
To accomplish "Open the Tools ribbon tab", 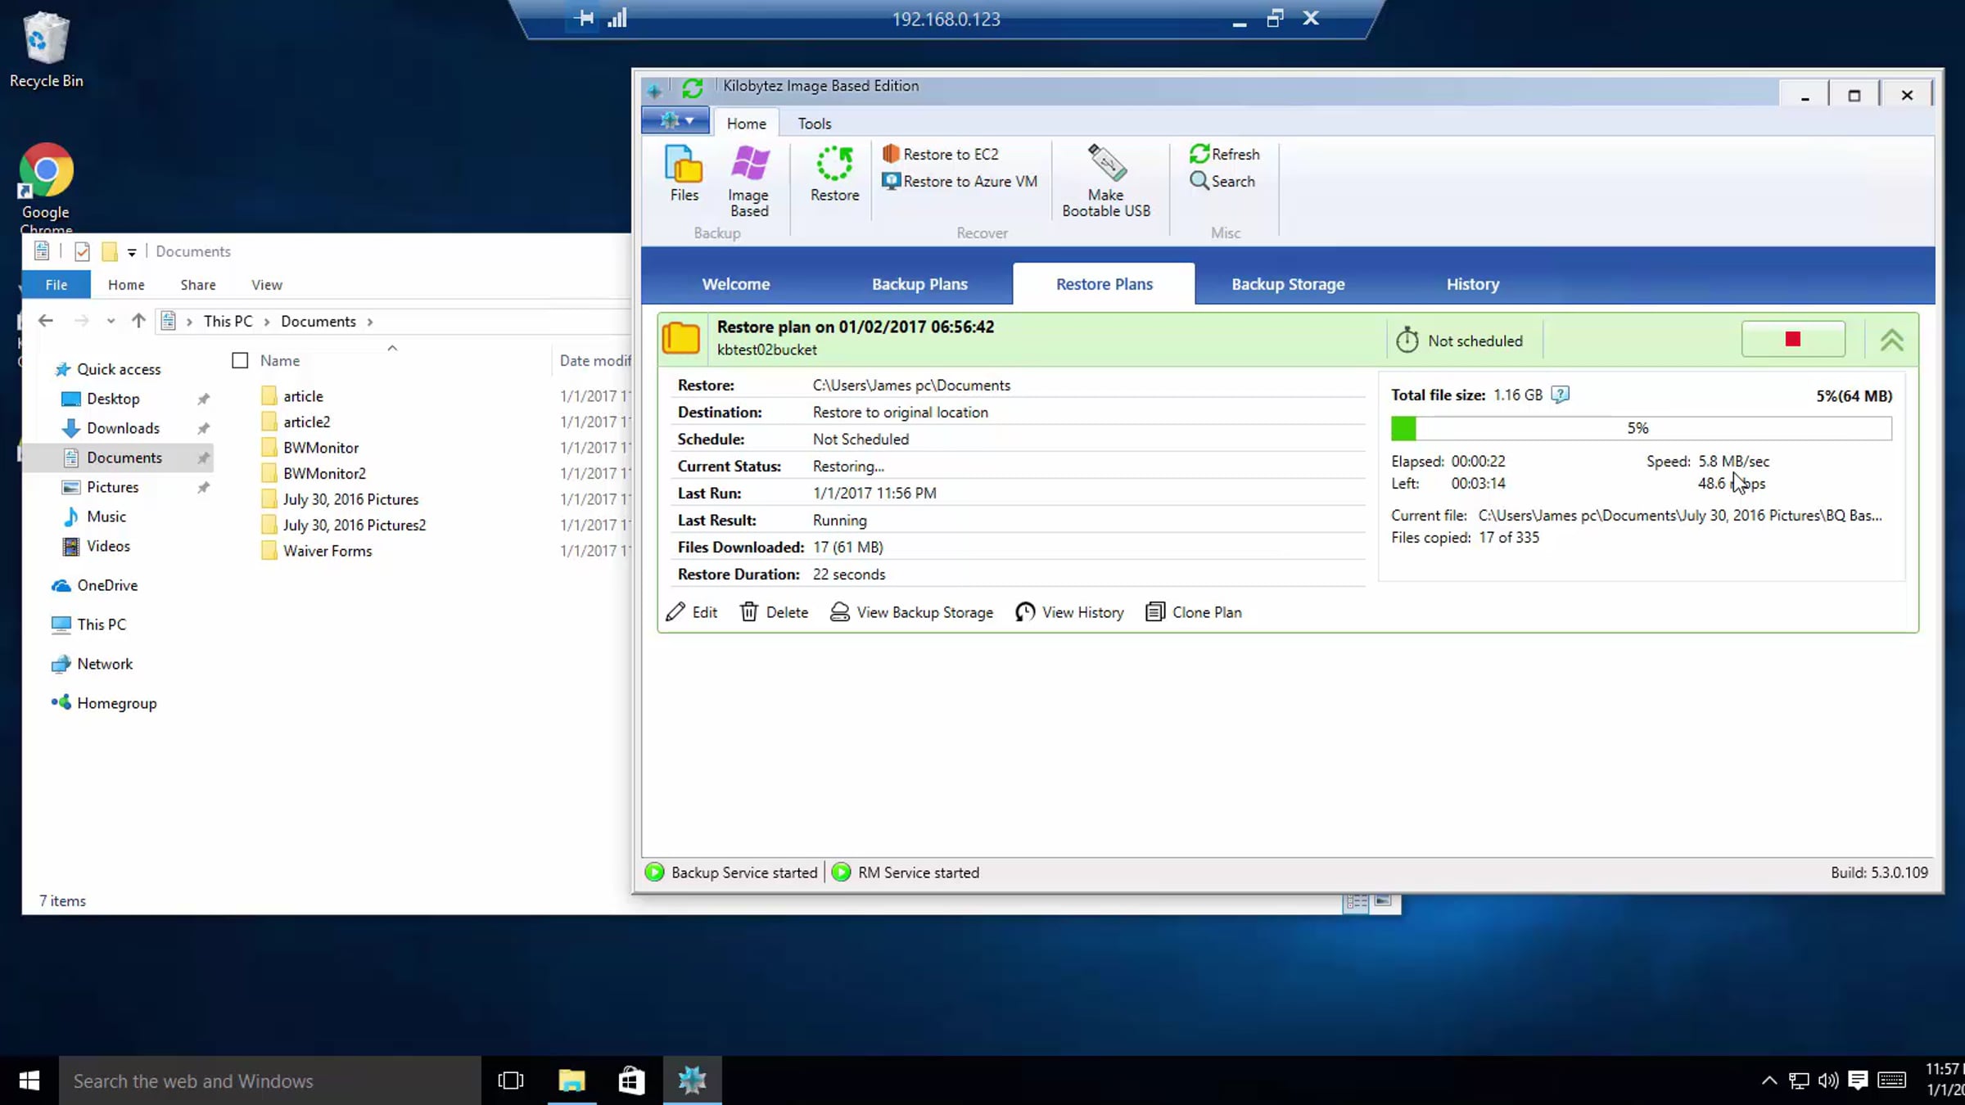I will tap(814, 124).
